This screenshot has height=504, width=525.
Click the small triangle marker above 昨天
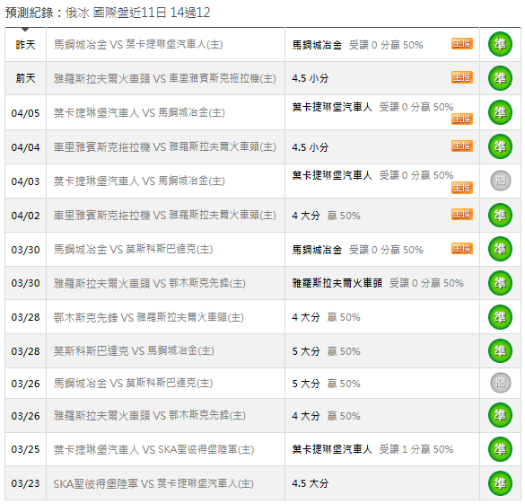click(25, 30)
